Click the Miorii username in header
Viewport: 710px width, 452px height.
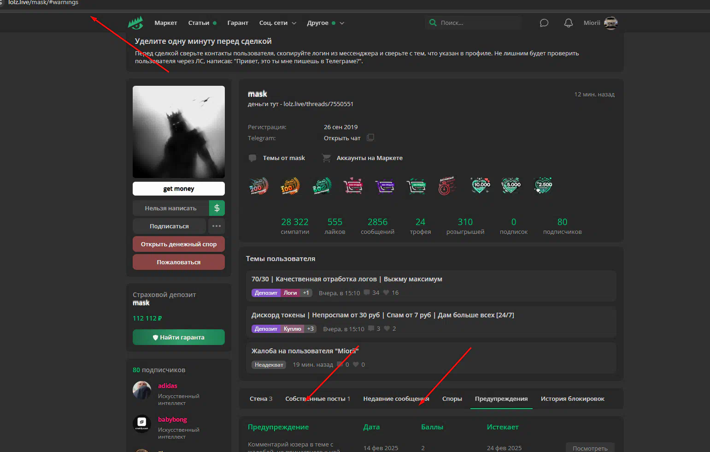click(x=592, y=23)
